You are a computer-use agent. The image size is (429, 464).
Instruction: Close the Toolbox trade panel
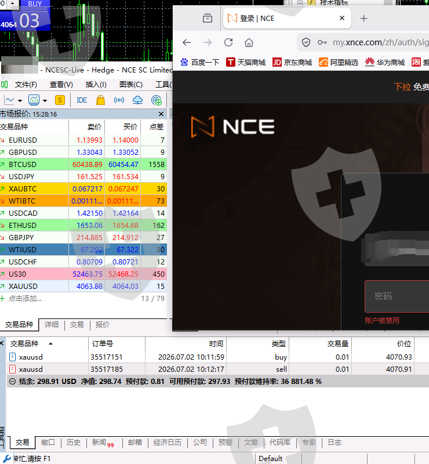2,343
